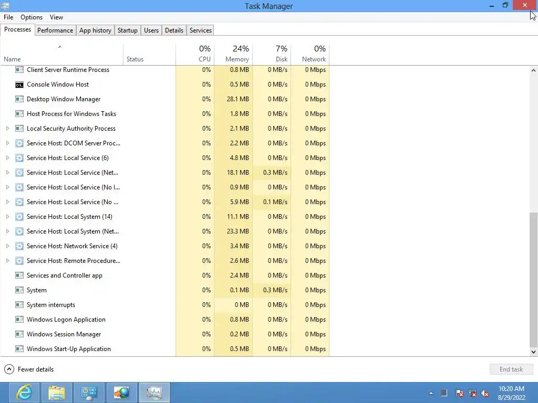Click the Task Manager taskbar icon

coord(154,393)
